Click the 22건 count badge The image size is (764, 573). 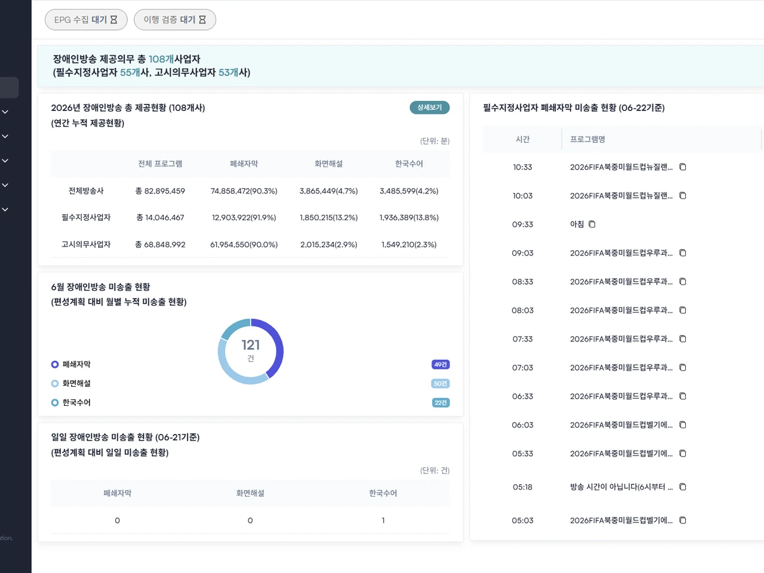(440, 403)
